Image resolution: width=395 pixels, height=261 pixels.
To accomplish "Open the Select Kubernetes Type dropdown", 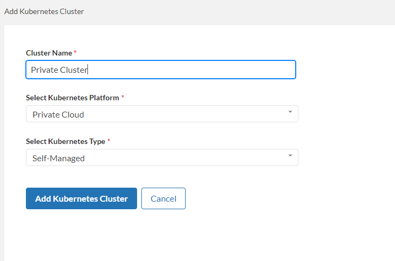I will point(162,157).
